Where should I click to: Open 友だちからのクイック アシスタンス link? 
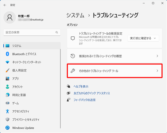[92, 93]
